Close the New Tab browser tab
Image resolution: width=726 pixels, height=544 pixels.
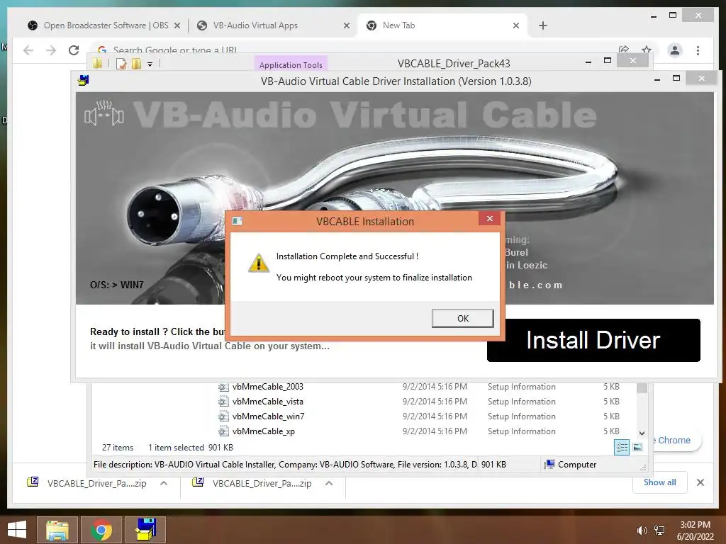coord(516,25)
